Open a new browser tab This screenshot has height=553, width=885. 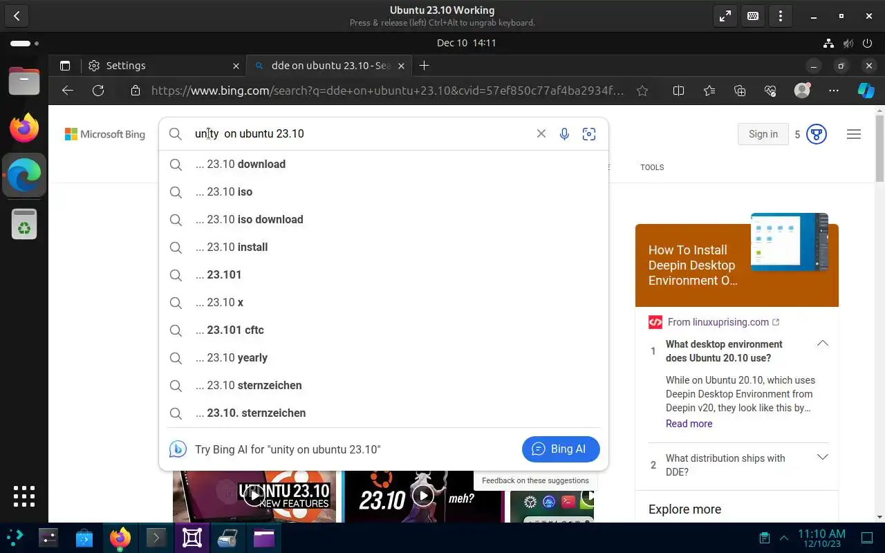click(425, 66)
